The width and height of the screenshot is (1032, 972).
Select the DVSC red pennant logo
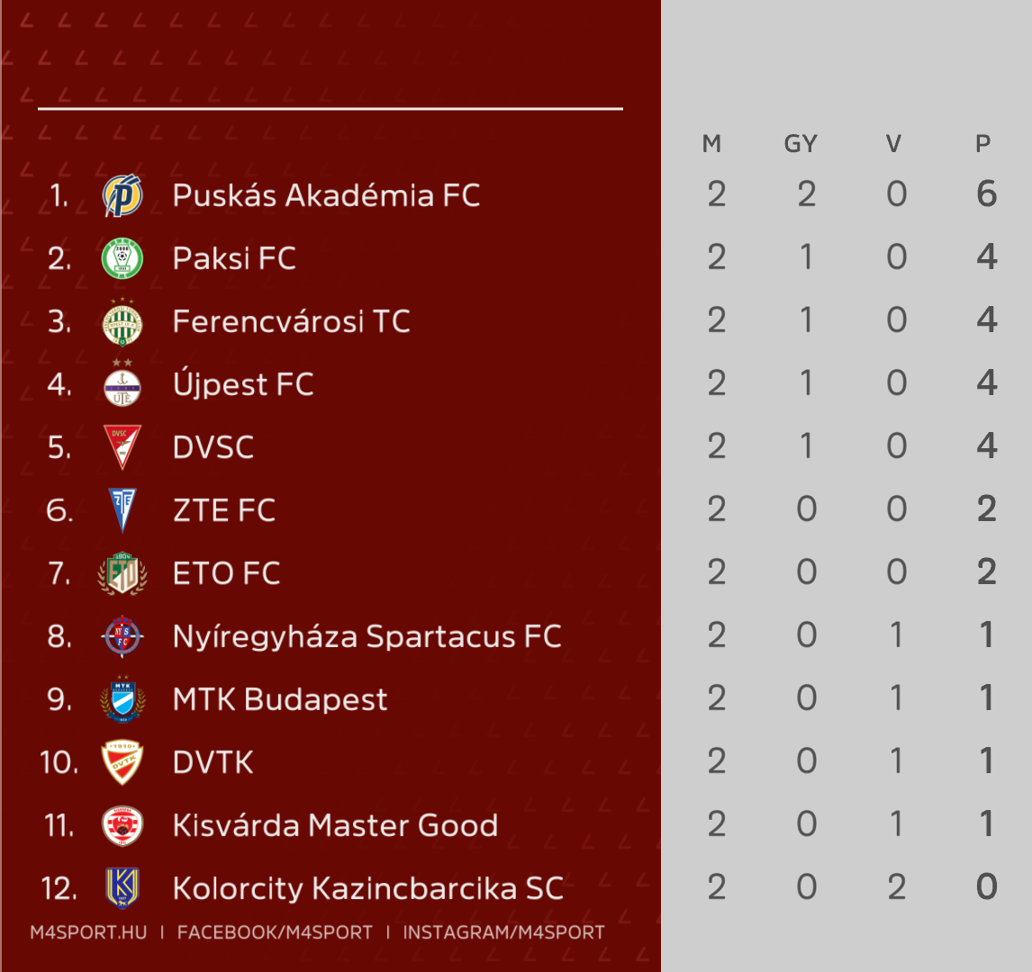[x=122, y=447]
